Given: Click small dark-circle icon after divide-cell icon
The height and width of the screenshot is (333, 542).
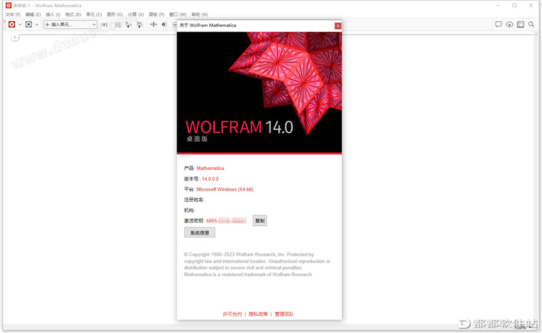Looking at the screenshot, I should pyautogui.click(x=164, y=24).
